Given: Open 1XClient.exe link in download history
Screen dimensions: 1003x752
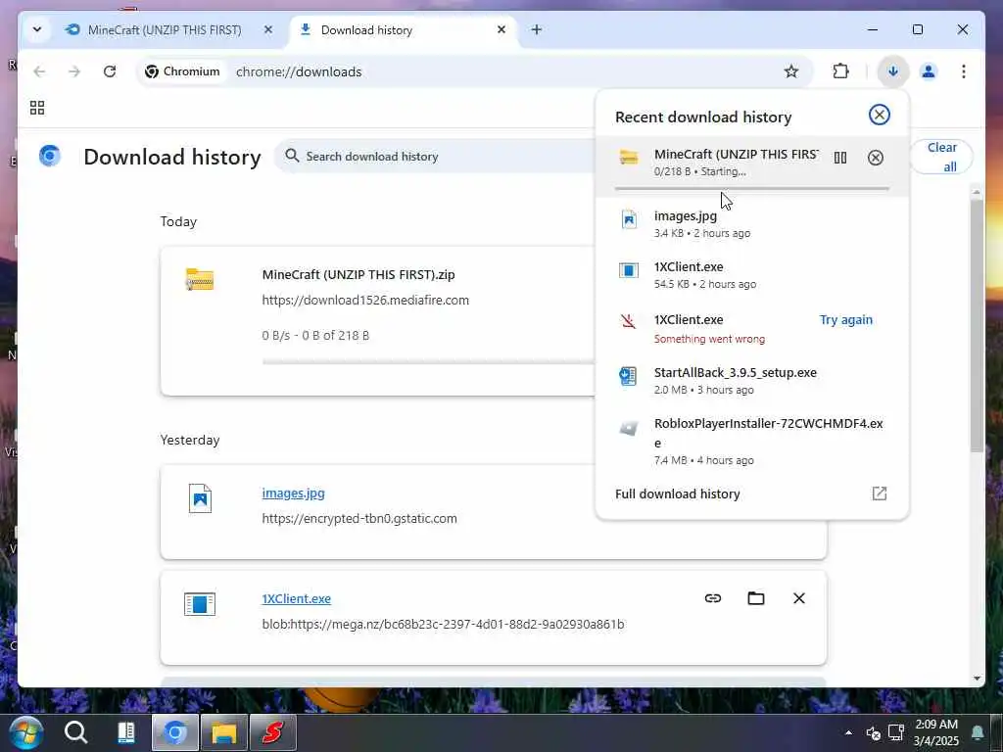Looking at the screenshot, I should (x=296, y=598).
